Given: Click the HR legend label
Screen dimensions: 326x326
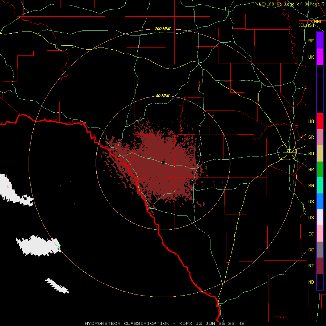Looking at the screenshot, I should coord(311,170).
